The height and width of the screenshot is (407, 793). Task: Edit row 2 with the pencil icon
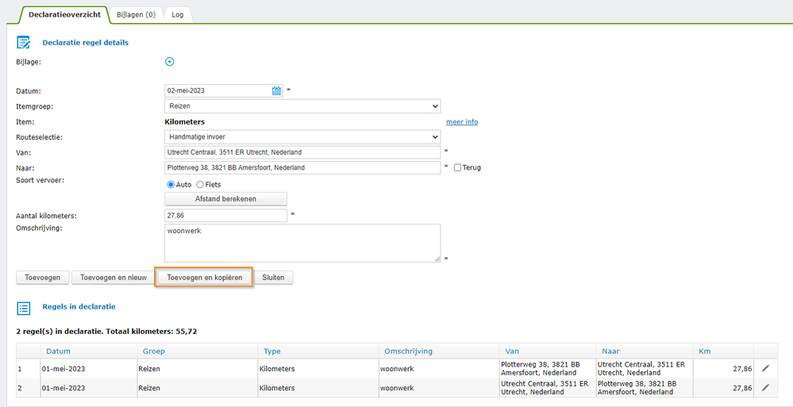pyautogui.click(x=765, y=387)
